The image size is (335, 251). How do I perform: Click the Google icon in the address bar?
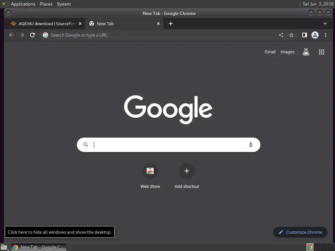coord(45,35)
